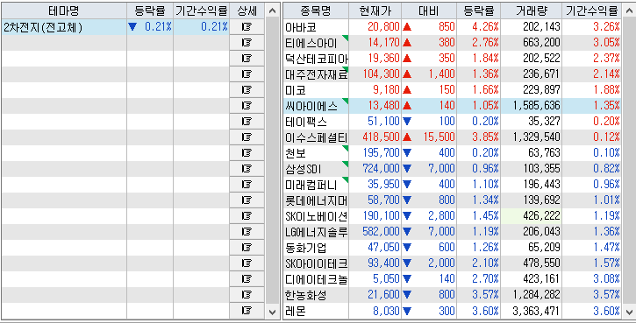Select the LG에너지솔루 stock name
Screen dimensions: 636x323
click(x=317, y=232)
